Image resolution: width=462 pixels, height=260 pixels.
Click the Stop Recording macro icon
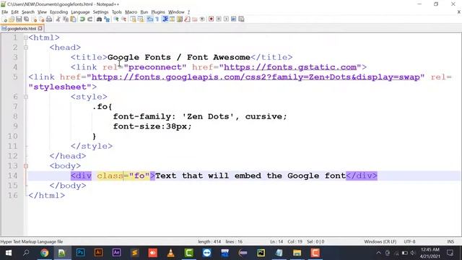pos(219,19)
